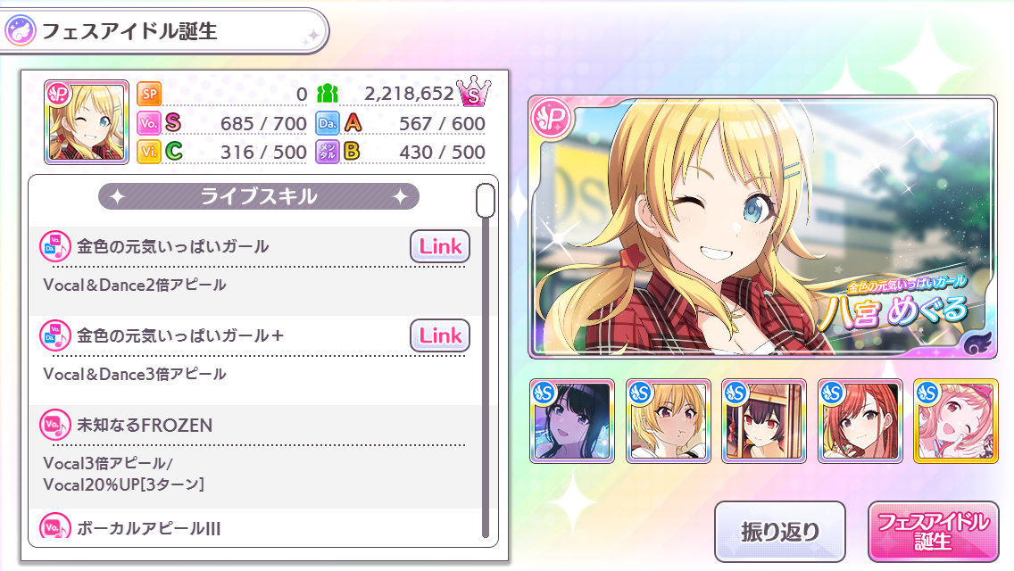This screenshot has width=1014, height=571.
Task: Select the red-haired support idol thumbnail
Action: coord(860,421)
